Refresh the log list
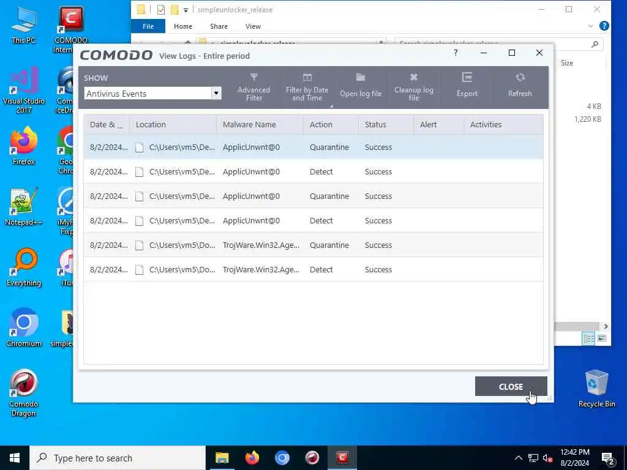 point(520,87)
